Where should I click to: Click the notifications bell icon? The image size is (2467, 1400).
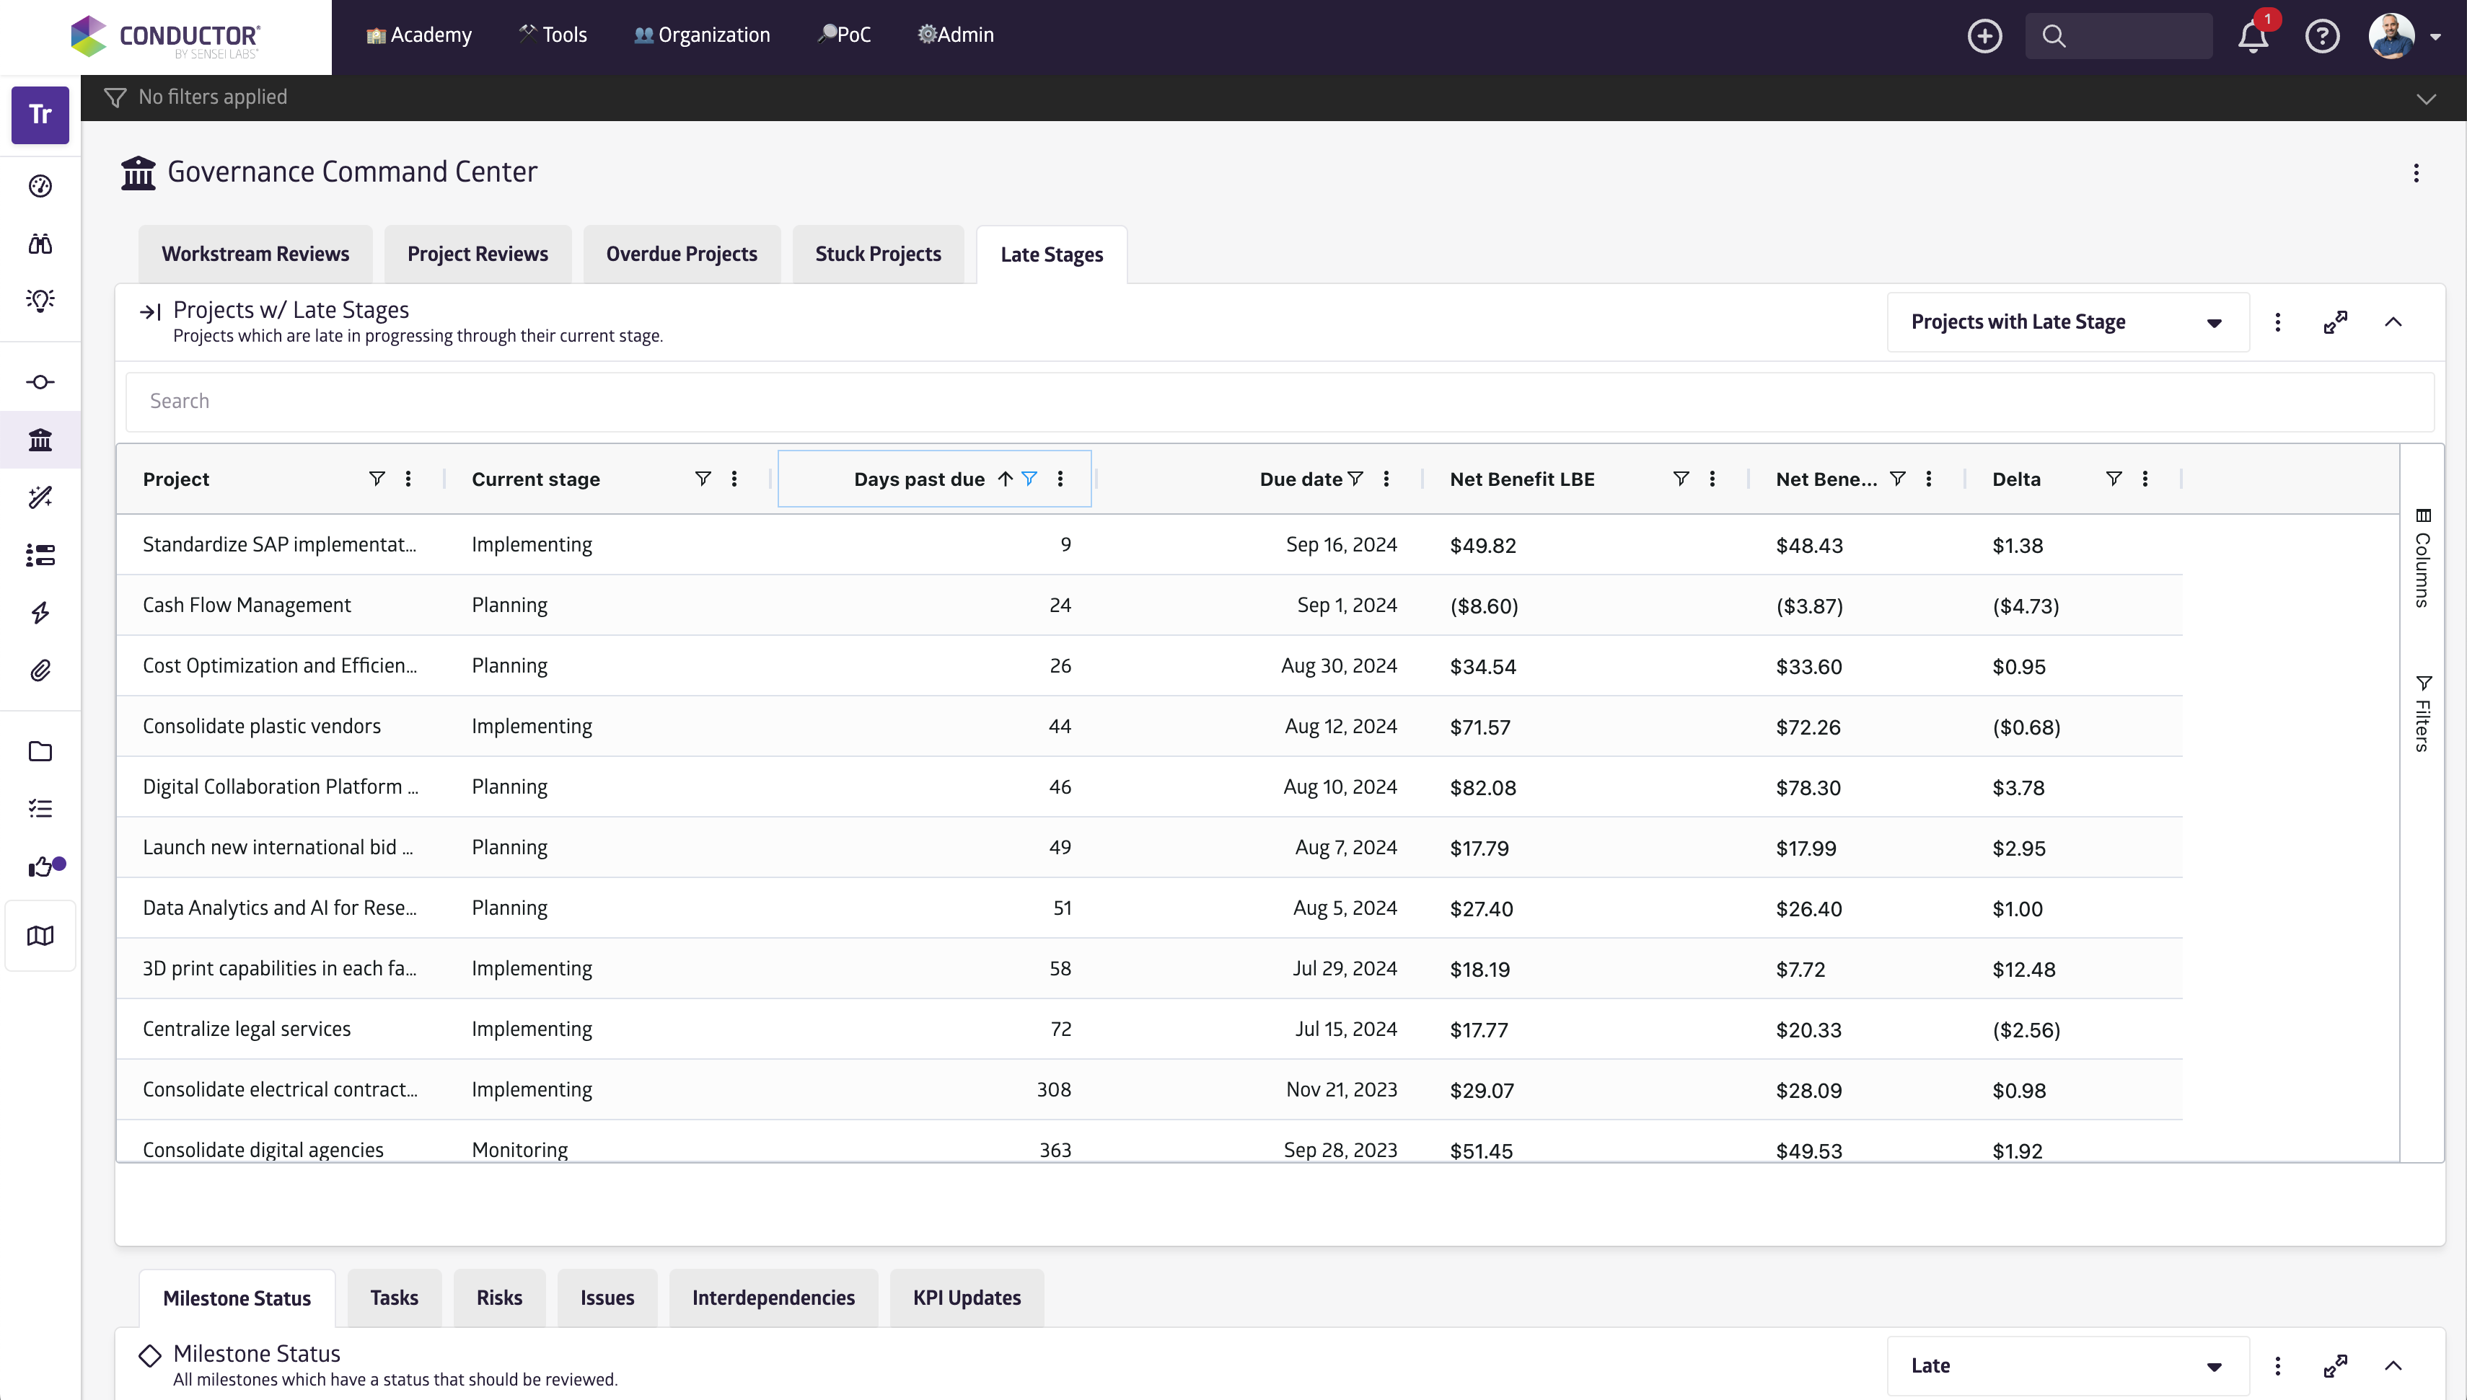2253,37
